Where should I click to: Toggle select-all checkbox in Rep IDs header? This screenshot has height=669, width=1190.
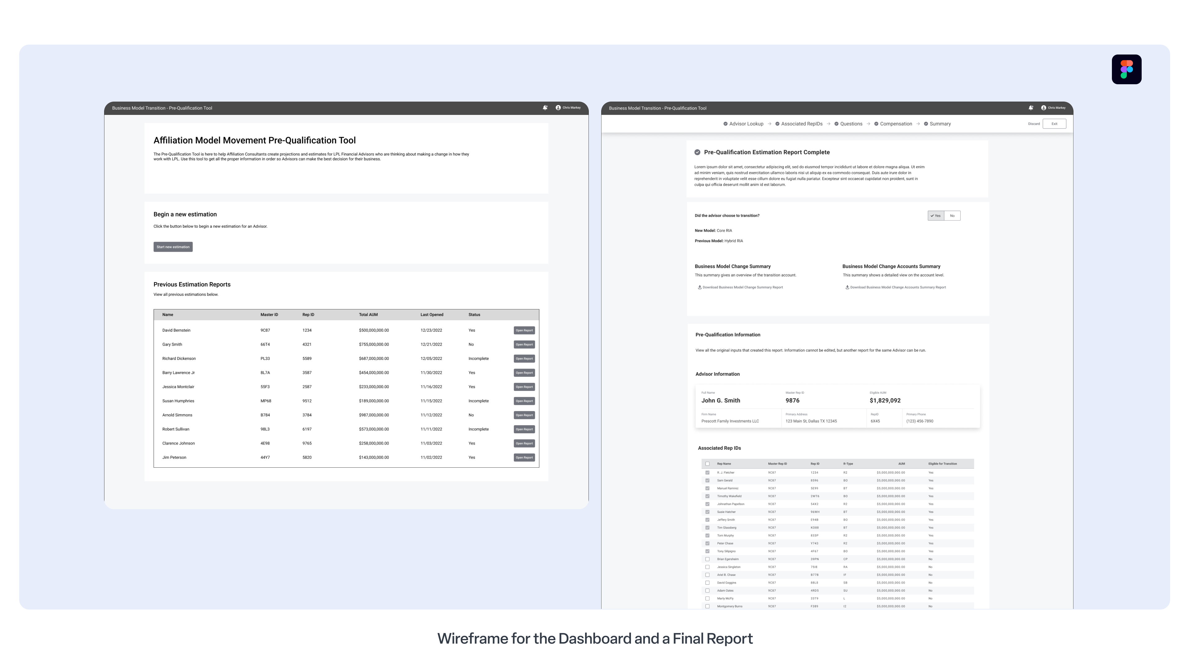(x=707, y=464)
